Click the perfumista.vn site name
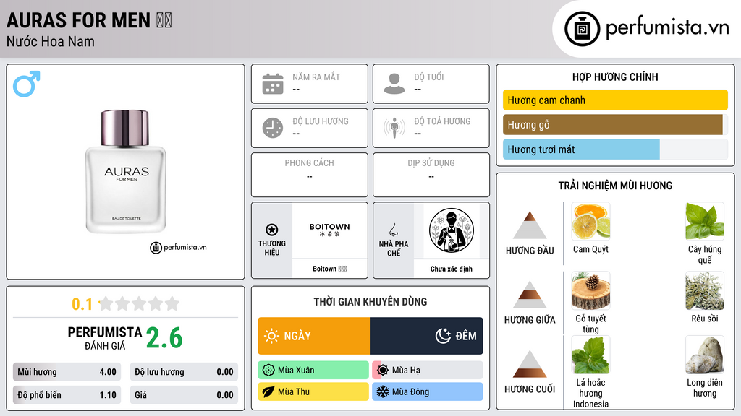The height and width of the screenshot is (416, 741). [x=667, y=27]
